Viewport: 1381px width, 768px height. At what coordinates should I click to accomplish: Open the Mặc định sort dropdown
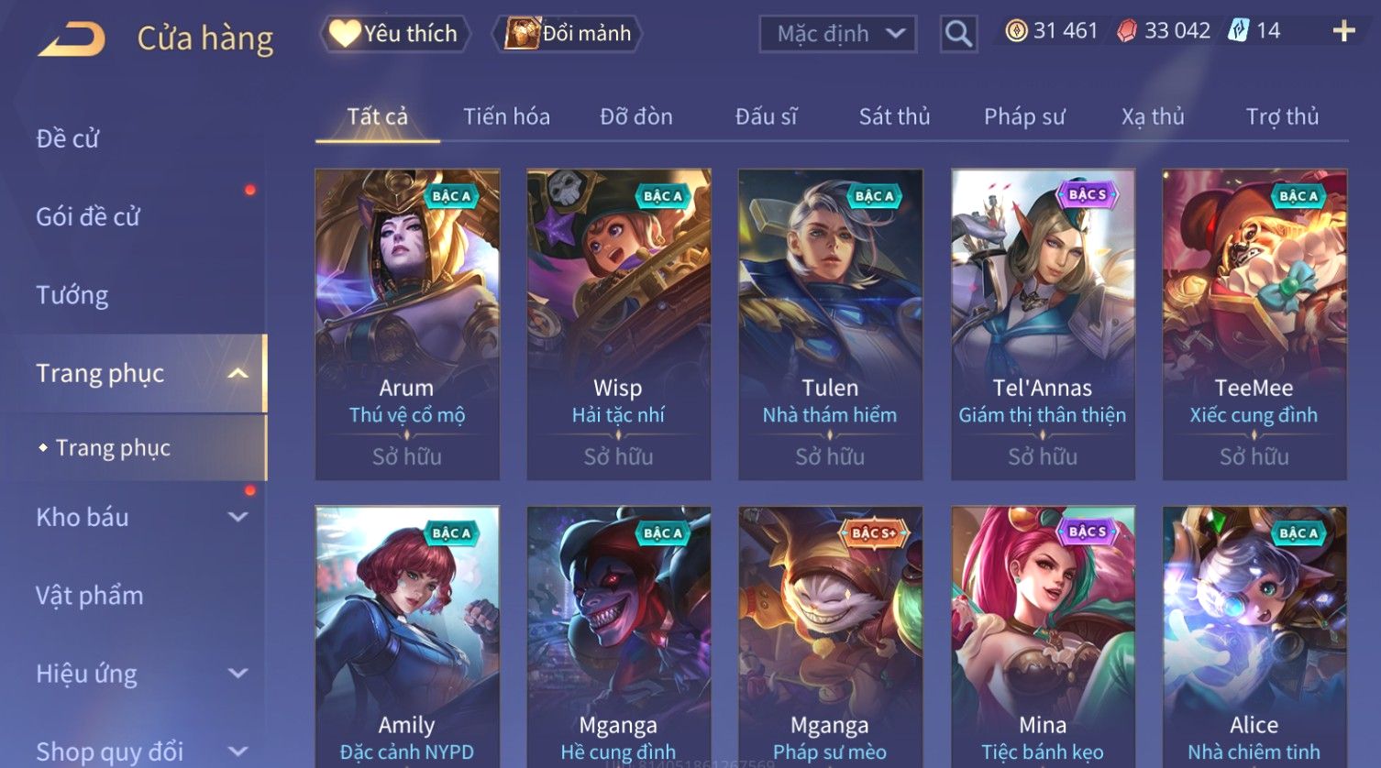tap(838, 34)
